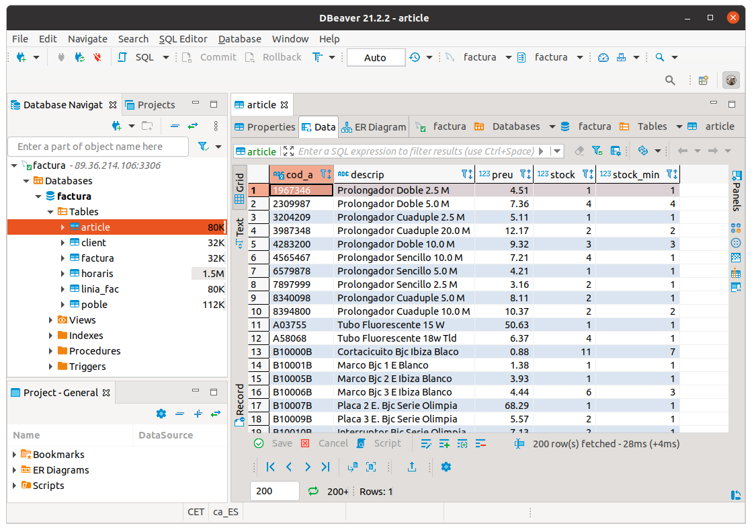Click the fetch size field showing 200

[274, 492]
